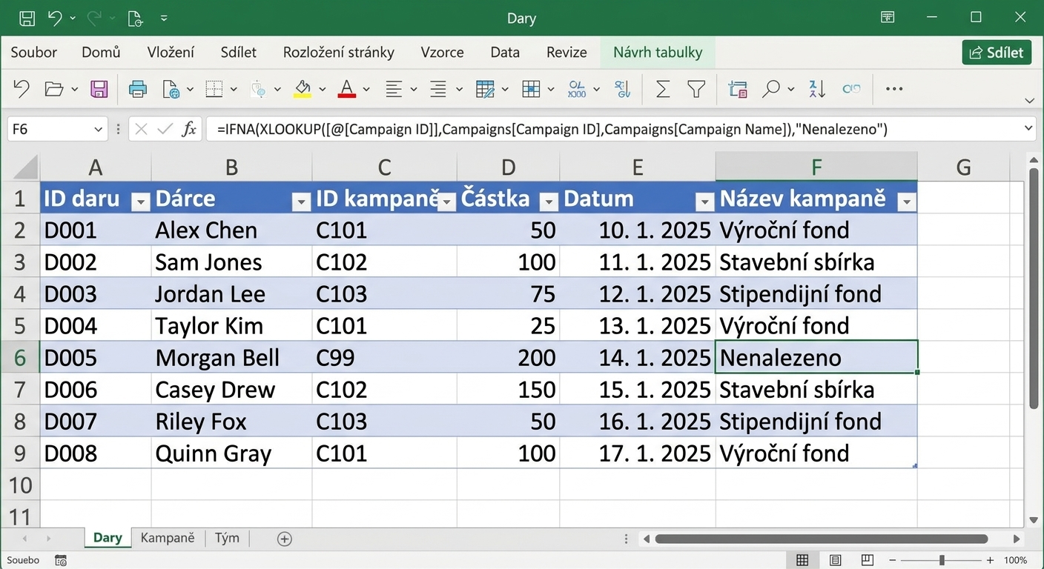Select the cell containing C99
Image resolution: width=1044 pixels, height=569 pixels.
coord(384,357)
